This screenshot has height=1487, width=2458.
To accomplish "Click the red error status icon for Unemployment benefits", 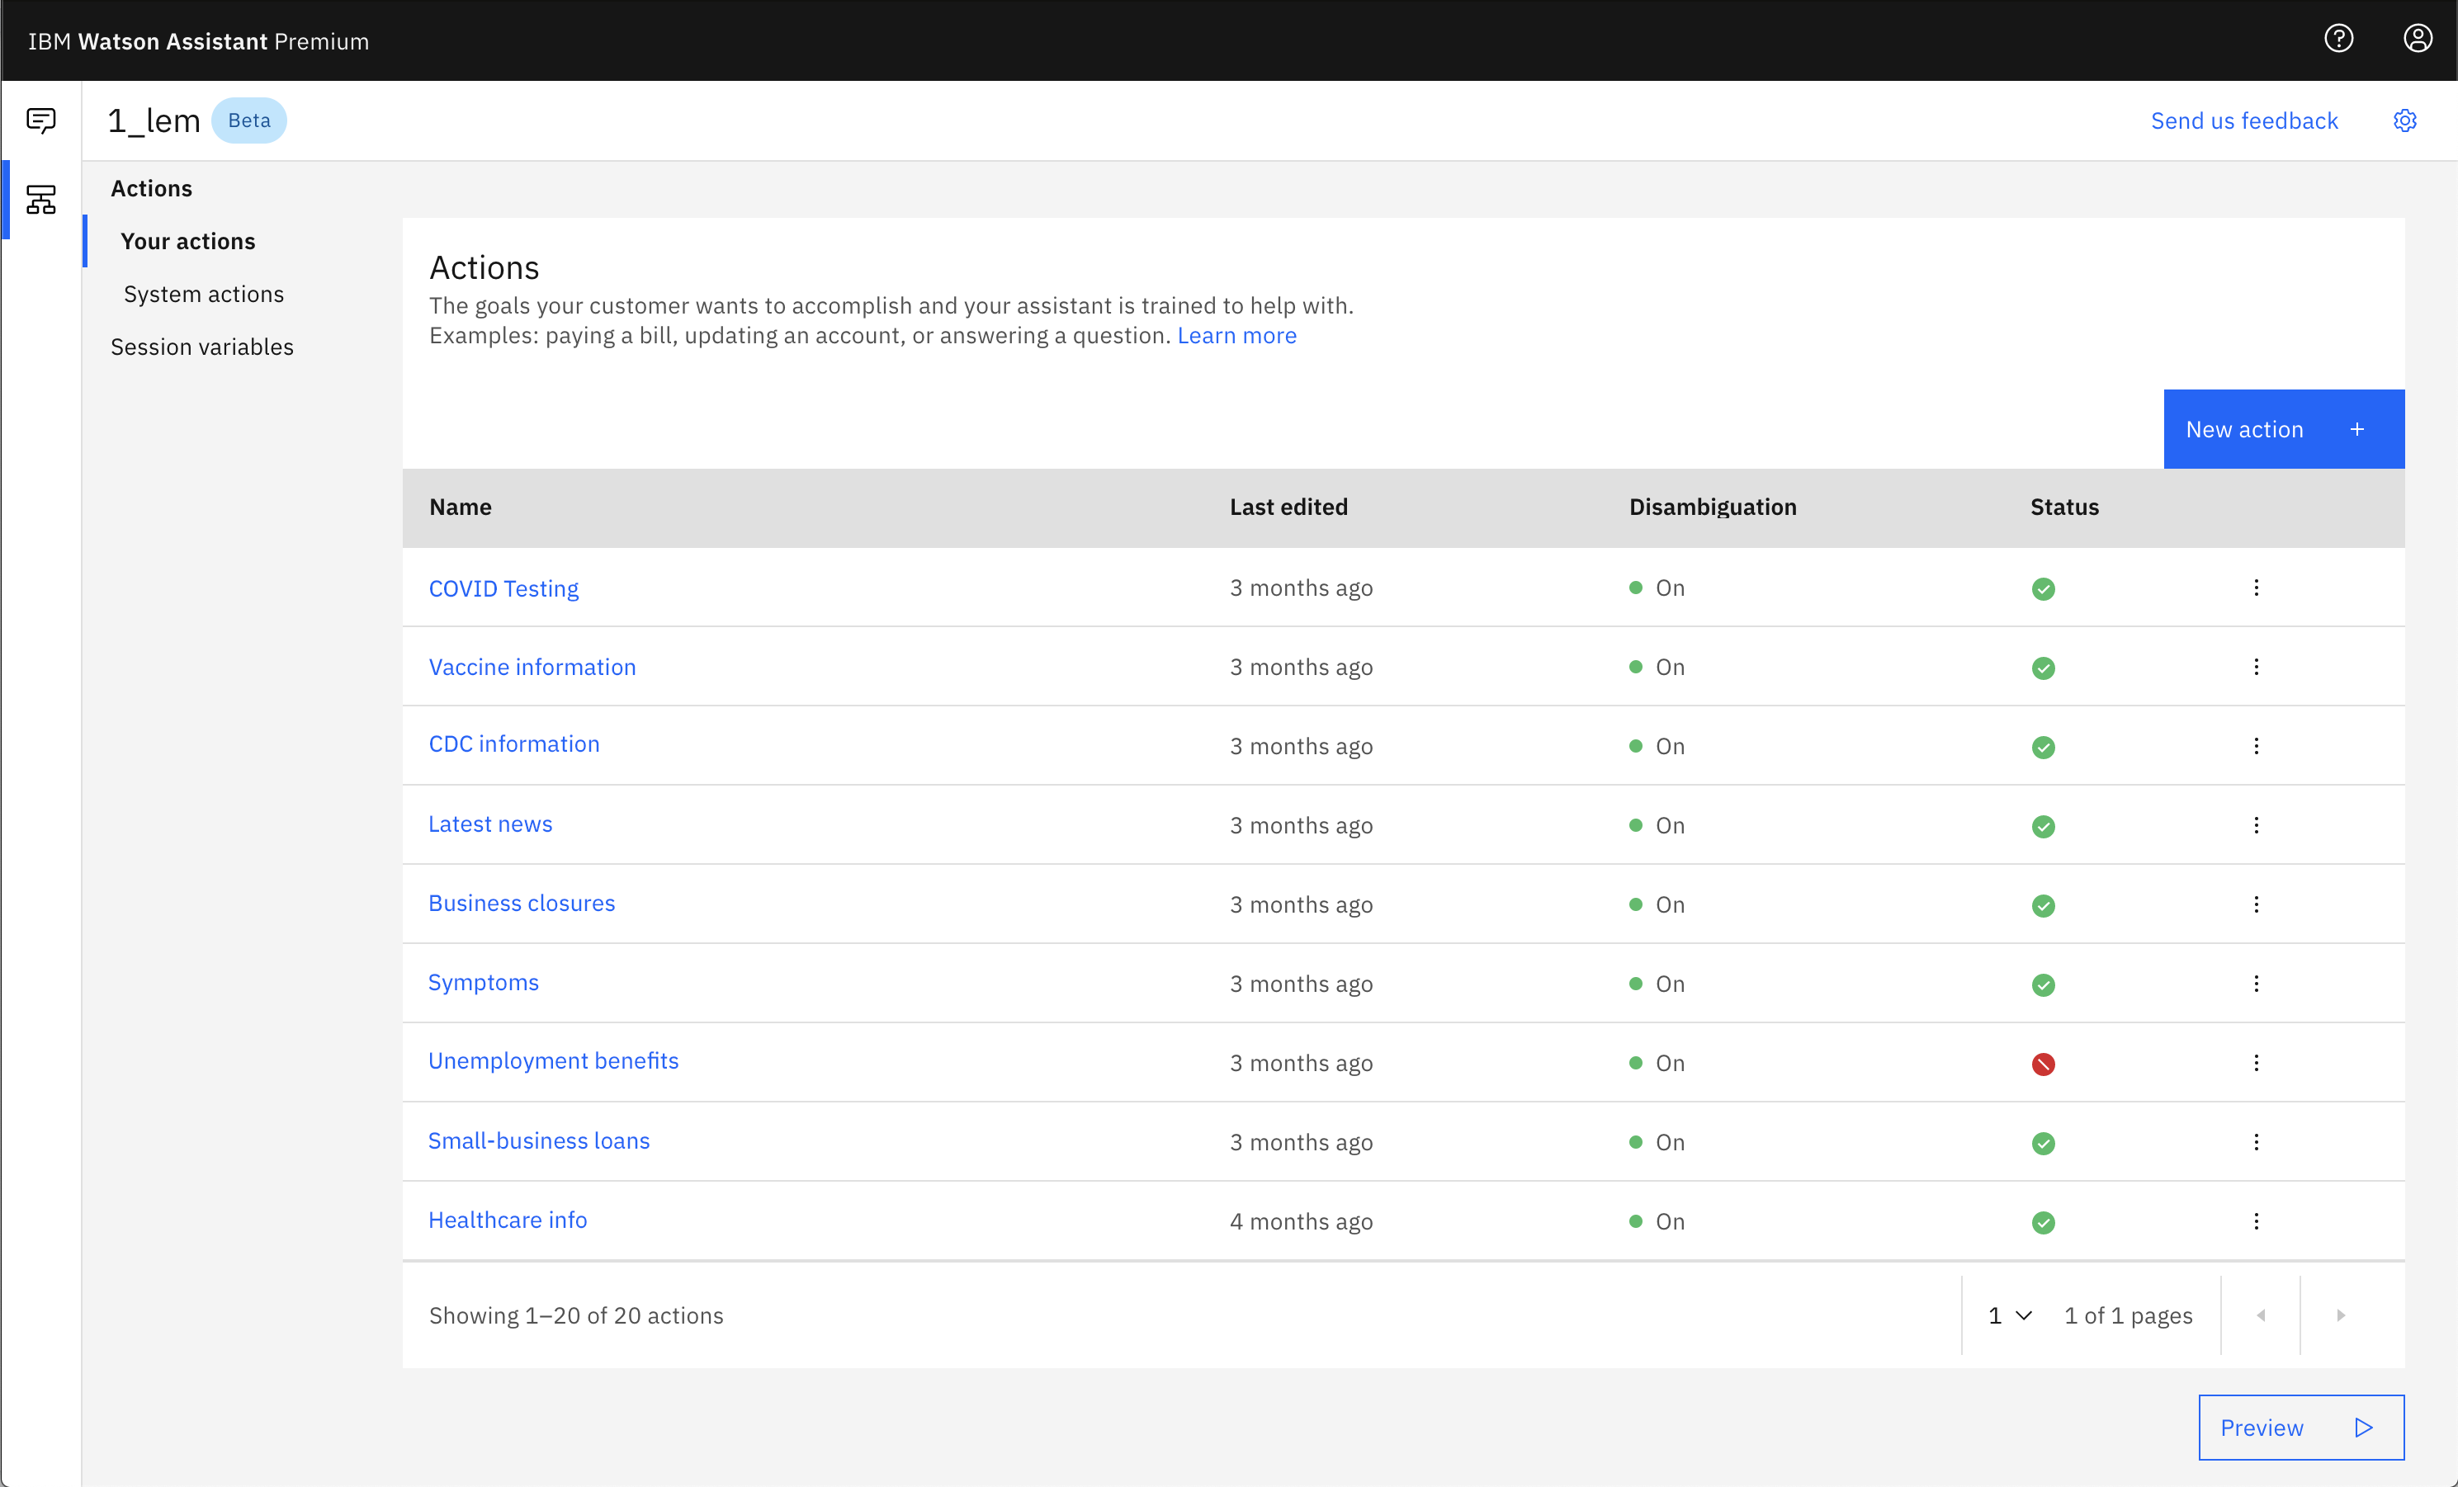I will 2042,1065.
